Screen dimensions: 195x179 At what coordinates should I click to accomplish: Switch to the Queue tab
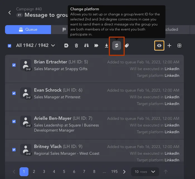(28, 30)
